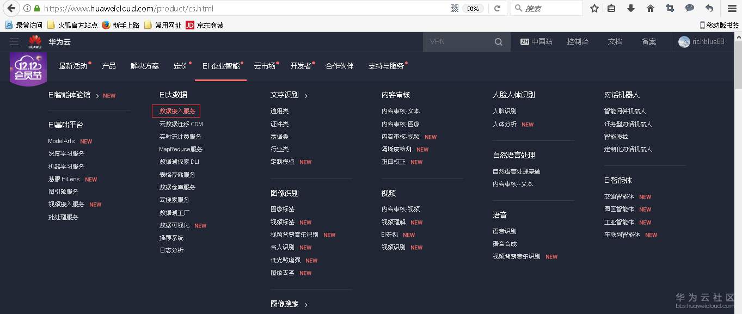Click the screenshot crop tool icon
742x314 pixels.
click(x=670, y=8)
